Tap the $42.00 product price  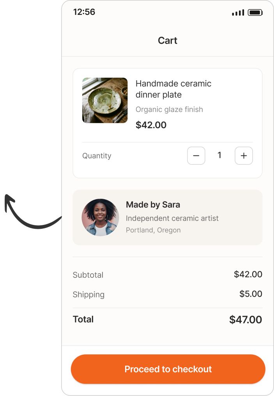pyautogui.click(x=151, y=125)
